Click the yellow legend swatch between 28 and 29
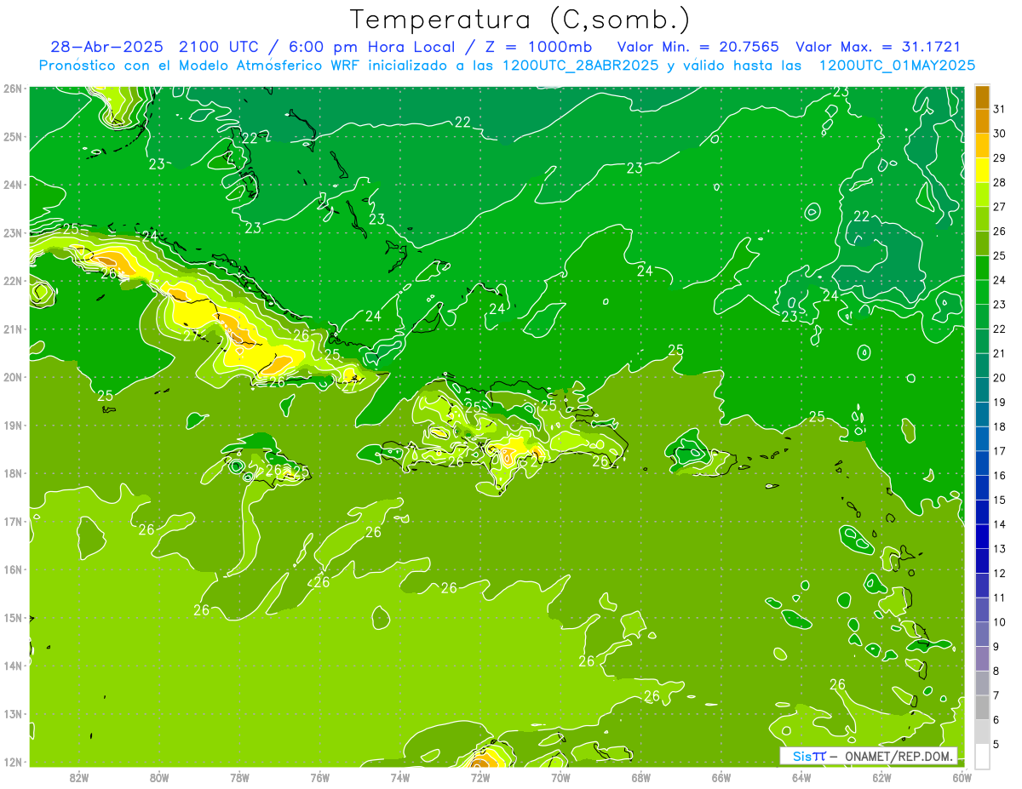 (982, 170)
